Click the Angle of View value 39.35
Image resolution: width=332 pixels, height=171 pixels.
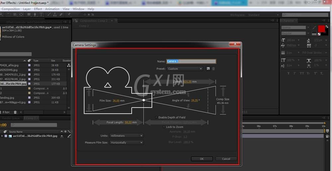[x=194, y=100]
